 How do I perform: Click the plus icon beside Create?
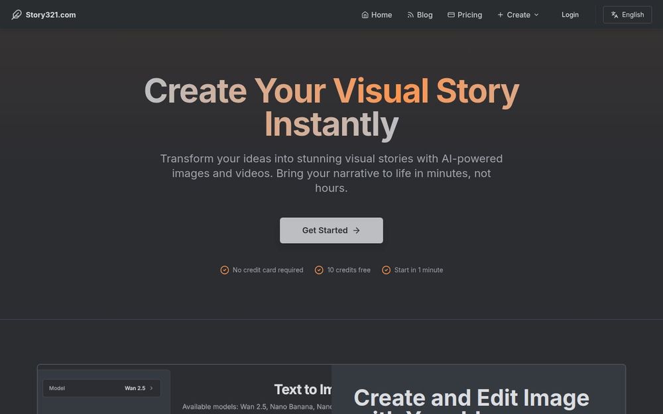pyautogui.click(x=500, y=15)
